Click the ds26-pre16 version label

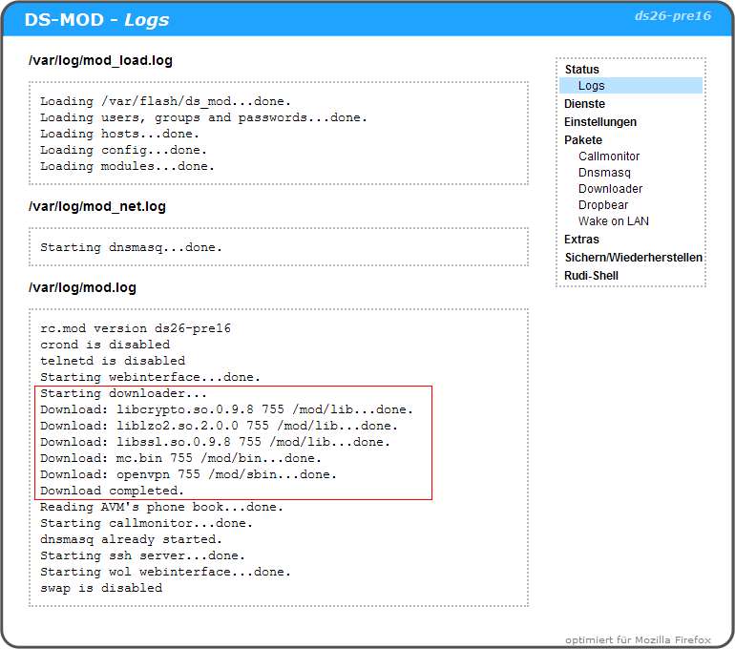pyautogui.click(x=672, y=16)
